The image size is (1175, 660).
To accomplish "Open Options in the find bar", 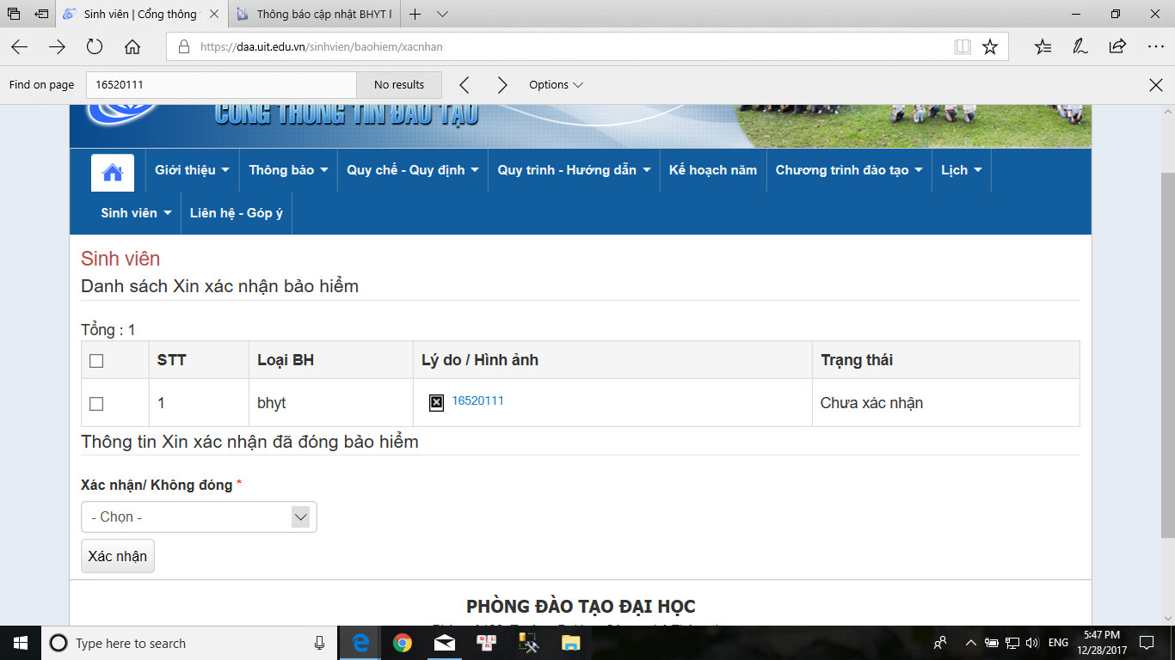I will 555,84.
